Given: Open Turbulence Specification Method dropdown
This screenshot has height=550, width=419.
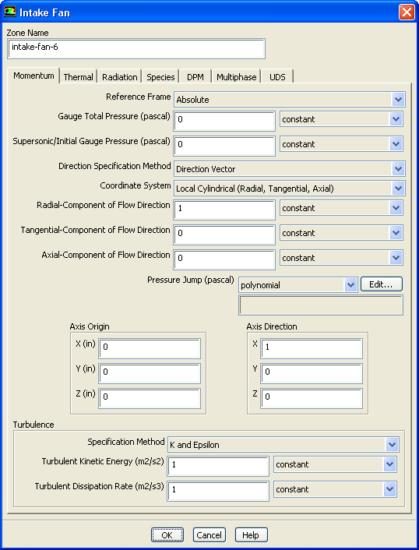Looking at the screenshot, I should (283, 445).
